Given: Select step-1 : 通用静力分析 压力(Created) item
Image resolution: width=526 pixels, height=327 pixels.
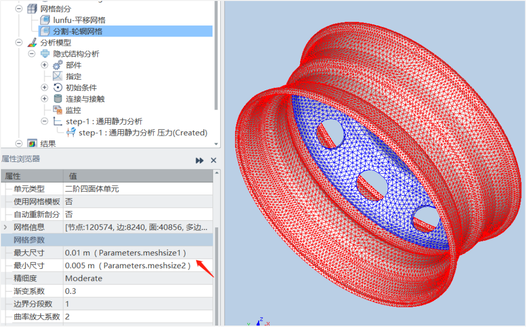Looking at the screenshot, I should point(143,132).
